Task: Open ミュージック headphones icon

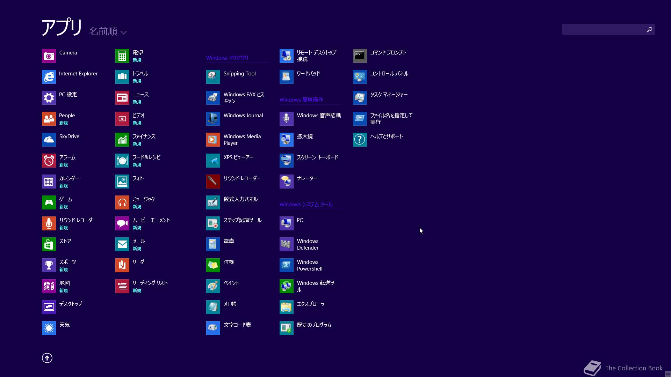Action: pyautogui.click(x=122, y=202)
